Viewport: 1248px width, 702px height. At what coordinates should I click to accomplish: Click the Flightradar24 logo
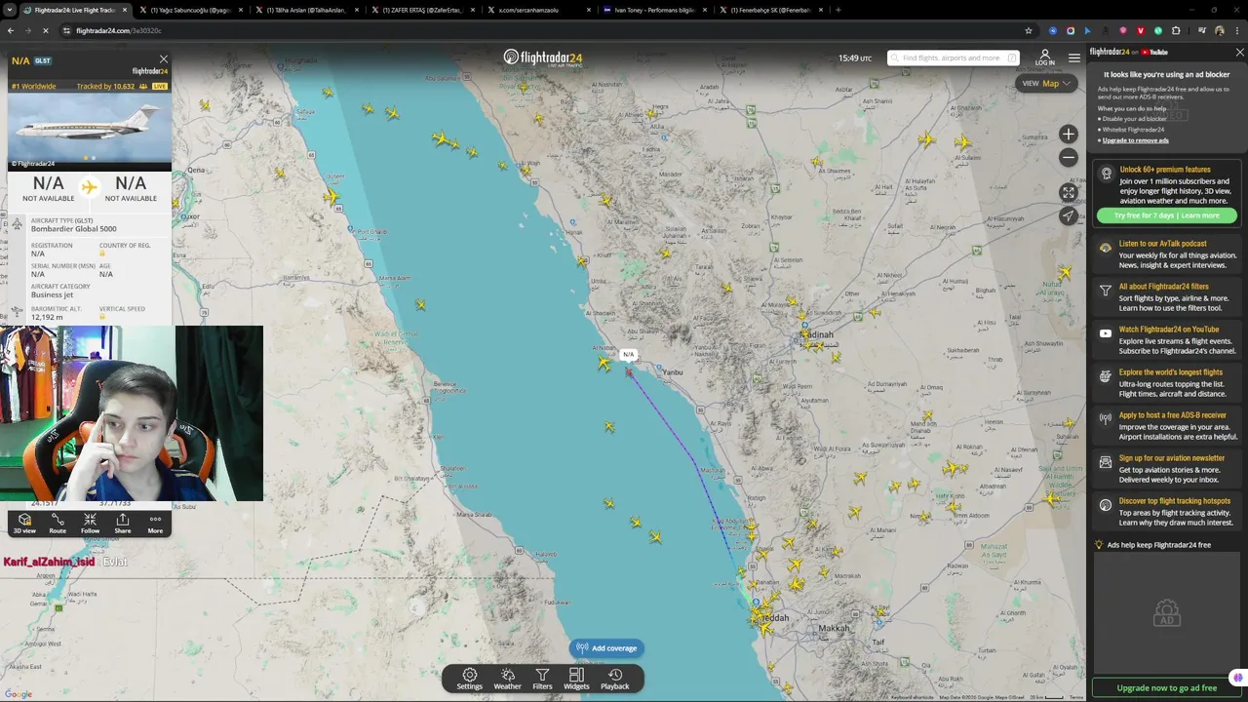(x=542, y=58)
